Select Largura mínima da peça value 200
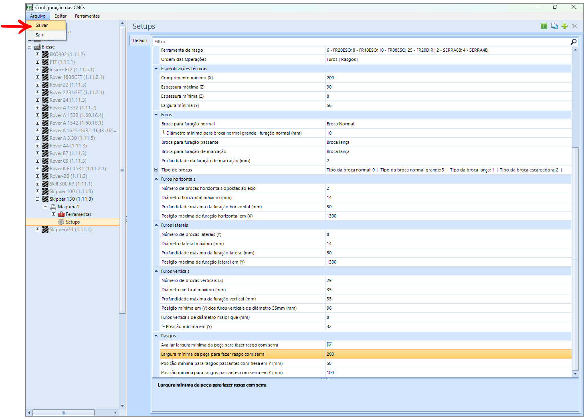584x419 pixels. pyautogui.click(x=449, y=355)
